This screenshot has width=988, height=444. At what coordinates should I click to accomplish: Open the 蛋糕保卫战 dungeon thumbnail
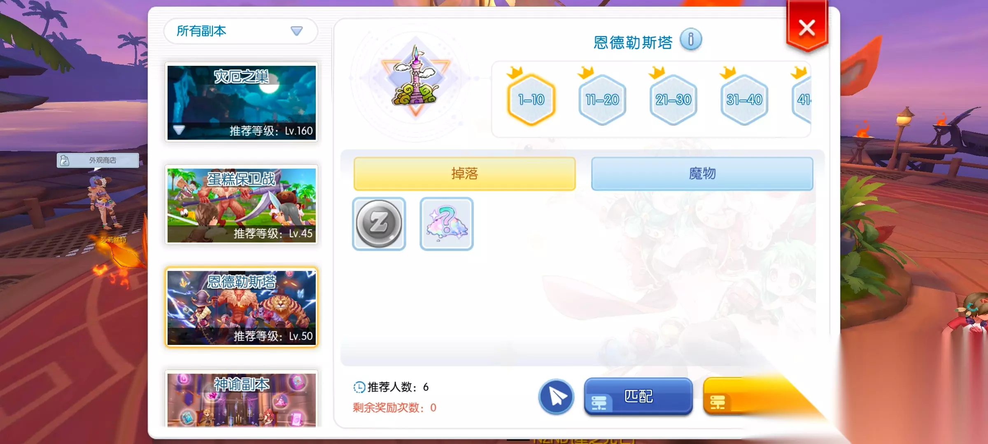coord(242,205)
